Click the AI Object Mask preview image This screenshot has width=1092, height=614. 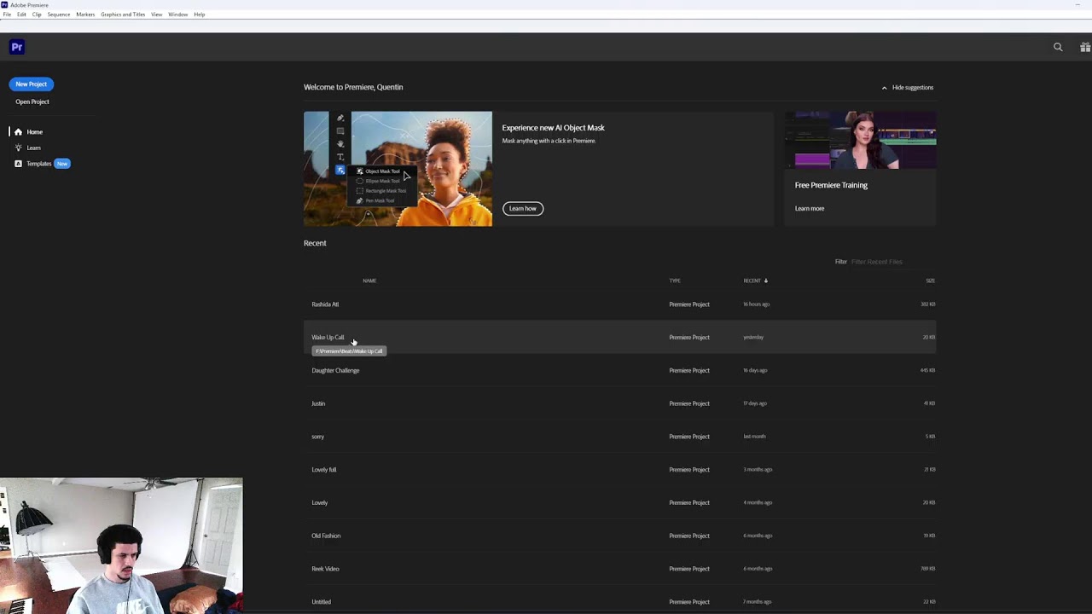click(398, 169)
